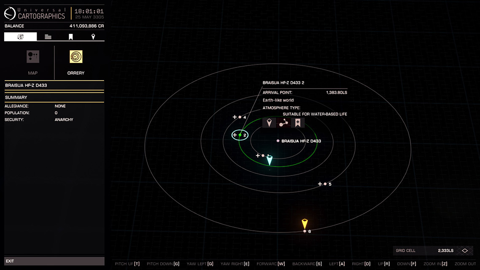Screen dimensions: 480x270
Task: Click the plus icon beside planet 4
Action: 235,117
